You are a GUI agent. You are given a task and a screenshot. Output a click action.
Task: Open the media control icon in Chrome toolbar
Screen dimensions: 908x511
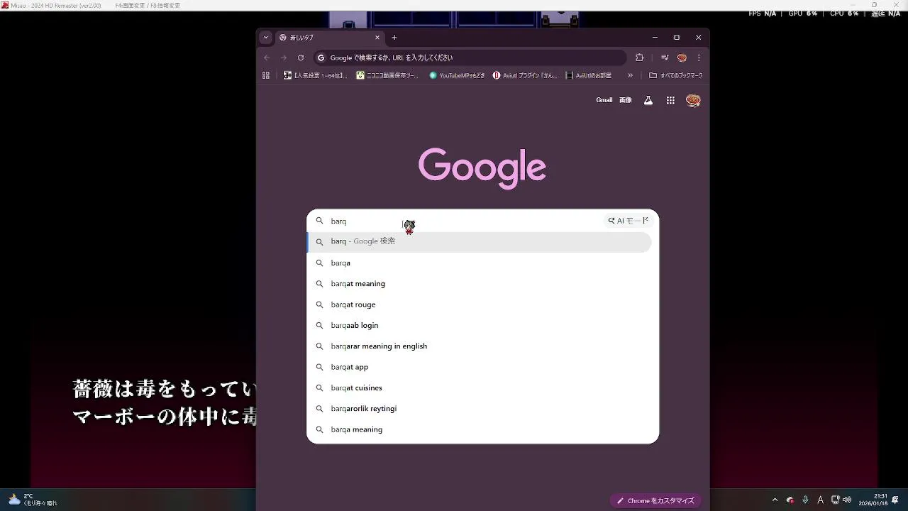click(665, 57)
